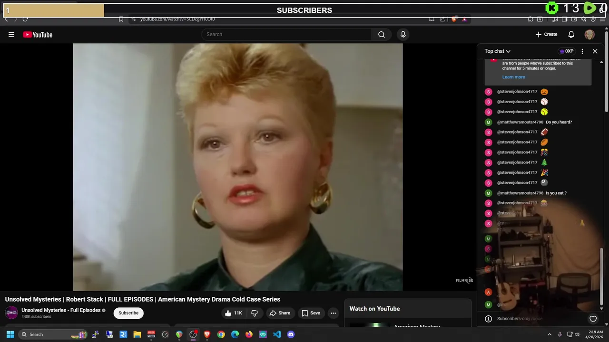
Task: Open the YouTube guide hamburger menu
Action: point(11,34)
